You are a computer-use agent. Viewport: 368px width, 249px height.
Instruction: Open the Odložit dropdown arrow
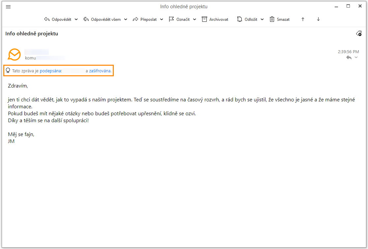pyautogui.click(x=262, y=19)
